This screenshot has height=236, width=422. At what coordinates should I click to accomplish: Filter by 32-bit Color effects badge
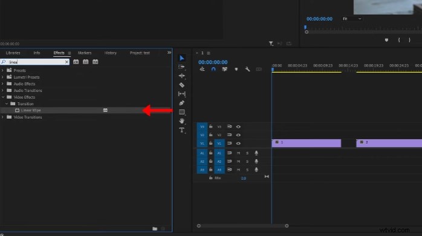pos(86,62)
